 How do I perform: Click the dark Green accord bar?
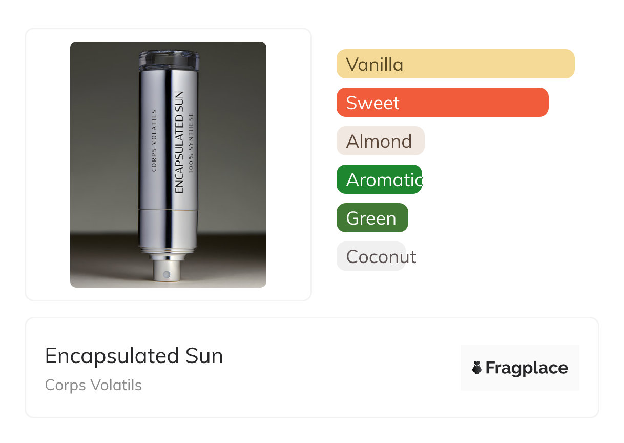(x=372, y=218)
